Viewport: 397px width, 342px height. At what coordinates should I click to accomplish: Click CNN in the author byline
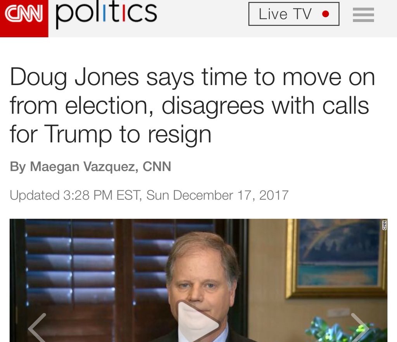157,167
